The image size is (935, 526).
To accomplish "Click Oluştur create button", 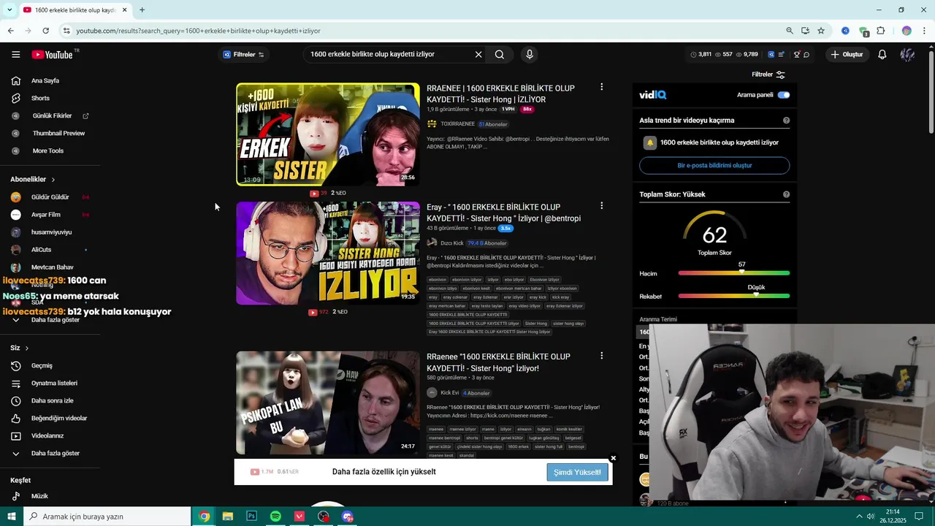I will coord(847,55).
